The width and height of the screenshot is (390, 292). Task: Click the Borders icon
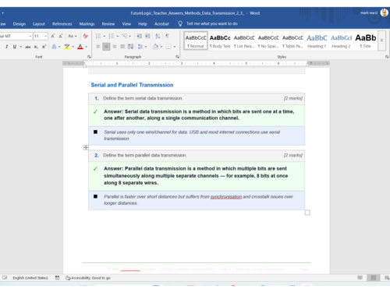coord(168,47)
